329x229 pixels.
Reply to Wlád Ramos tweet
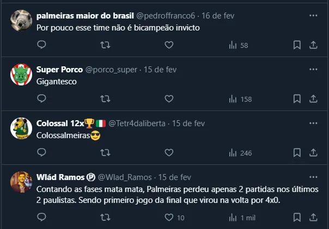pyautogui.click(x=41, y=218)
